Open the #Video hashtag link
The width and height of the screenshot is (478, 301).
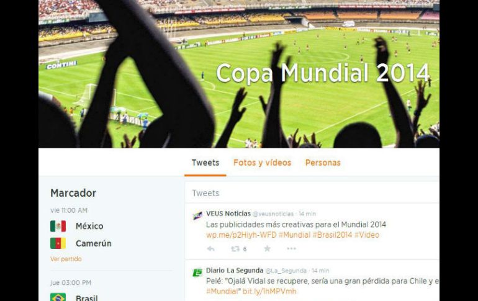pos(367,235)
